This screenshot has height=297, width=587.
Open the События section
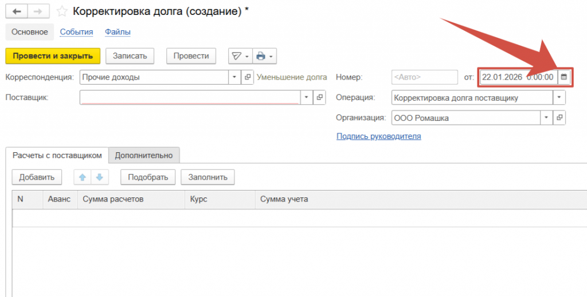coord(76,32)
